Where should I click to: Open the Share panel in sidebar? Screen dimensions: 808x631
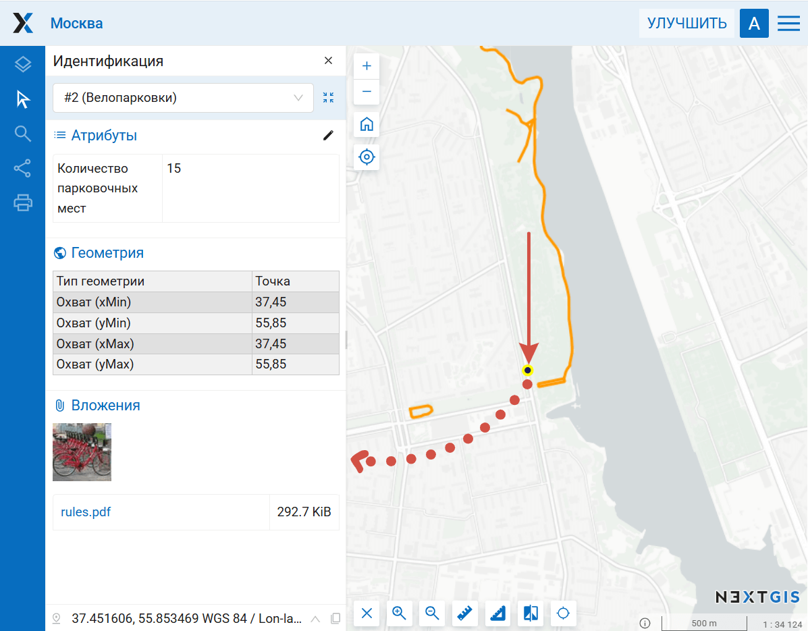tap(23, 168)
